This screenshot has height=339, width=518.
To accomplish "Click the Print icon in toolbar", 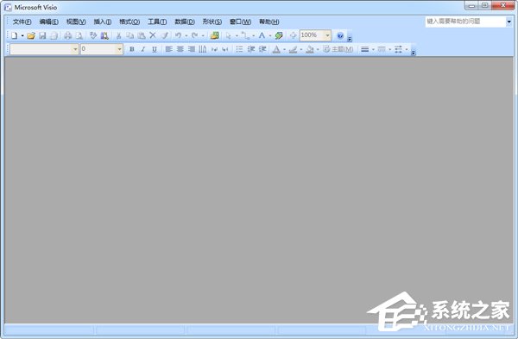I will coord(67,35).
